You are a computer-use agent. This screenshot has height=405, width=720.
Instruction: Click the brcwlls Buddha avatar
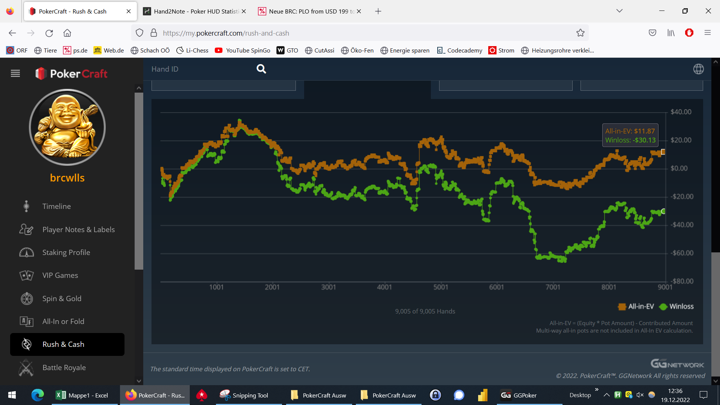pos(67,127)
